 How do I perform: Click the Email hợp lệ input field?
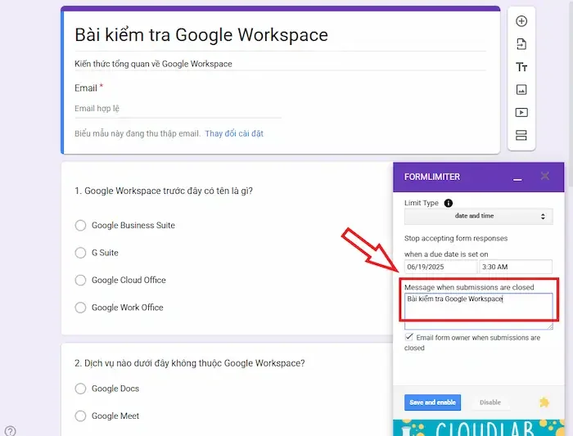[178, 109]
